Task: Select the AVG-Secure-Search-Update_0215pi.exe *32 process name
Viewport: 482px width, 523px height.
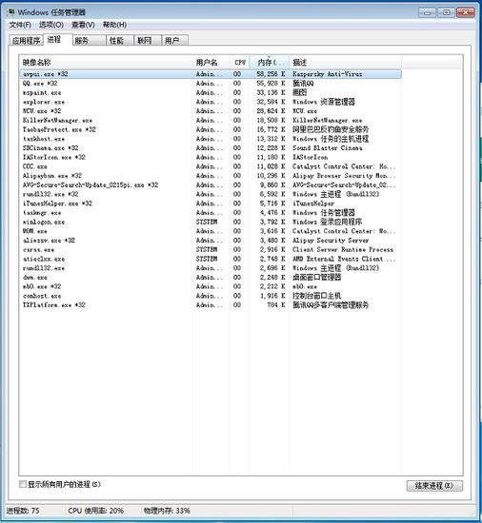Action: 90,184
